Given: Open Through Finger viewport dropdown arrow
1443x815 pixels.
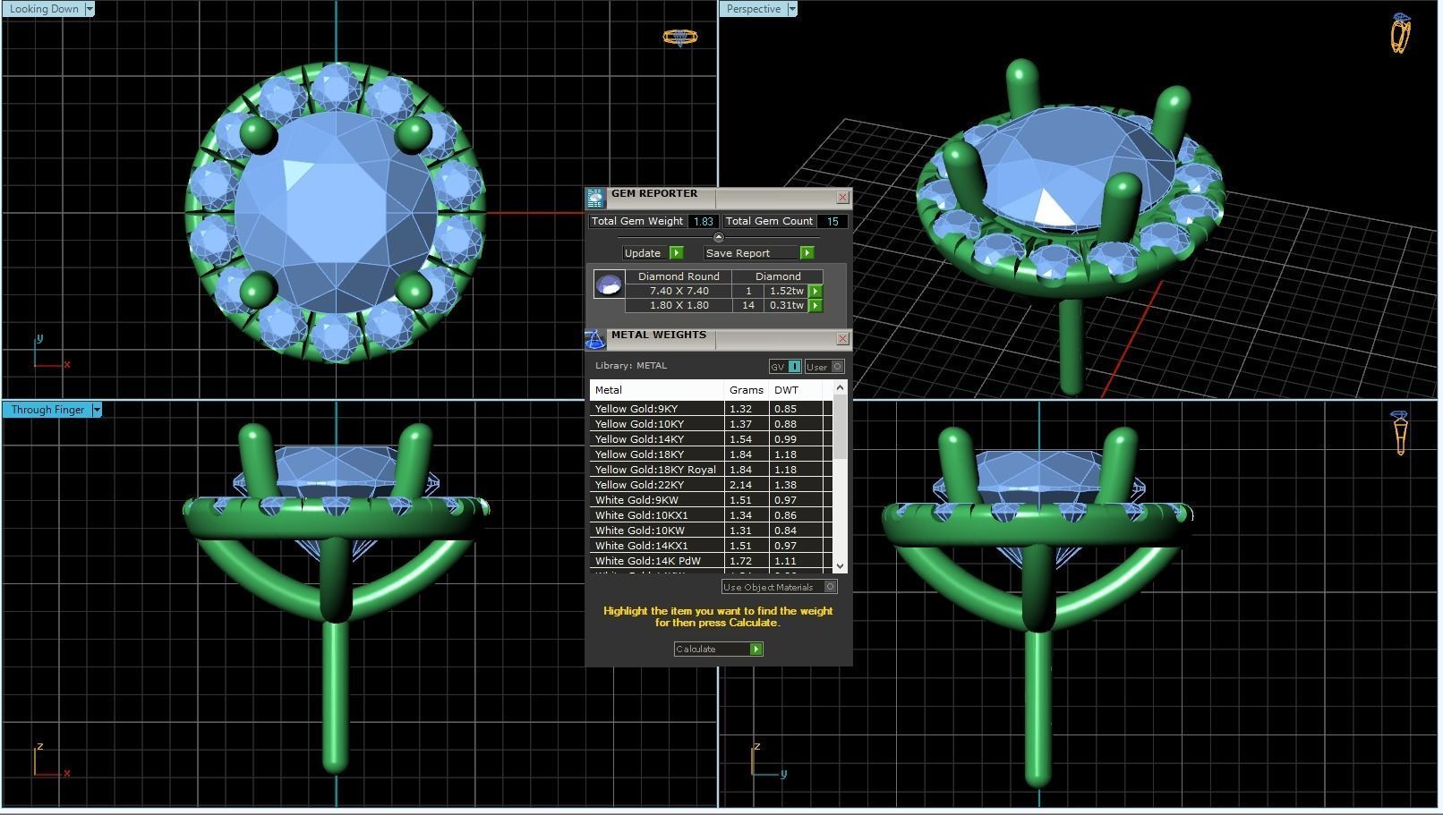Looking at the screenshot, I should (x=97, y=410).
